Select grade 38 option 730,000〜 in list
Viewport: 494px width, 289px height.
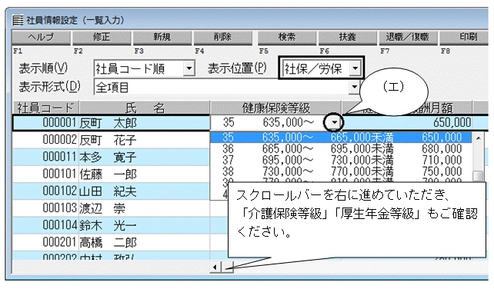(341, 172)
